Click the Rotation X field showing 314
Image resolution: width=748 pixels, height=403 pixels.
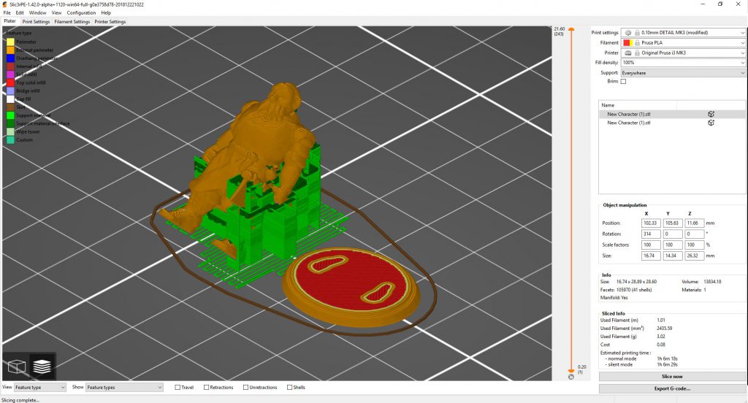click(651, 234)
